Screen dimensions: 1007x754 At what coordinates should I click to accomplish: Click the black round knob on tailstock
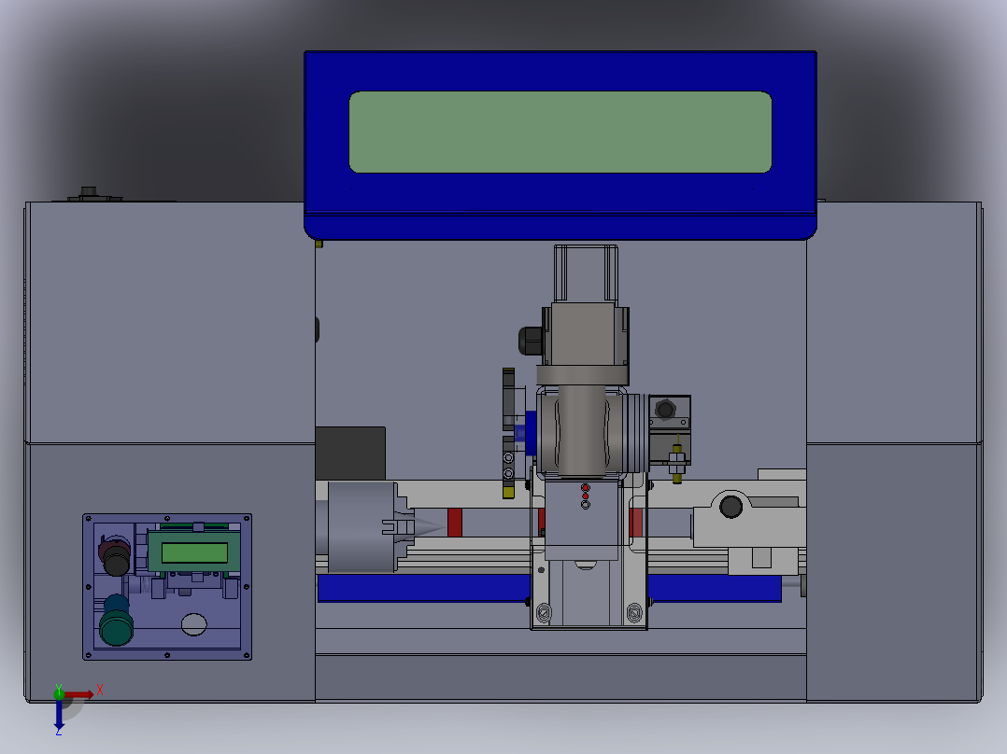click(730, 507)
